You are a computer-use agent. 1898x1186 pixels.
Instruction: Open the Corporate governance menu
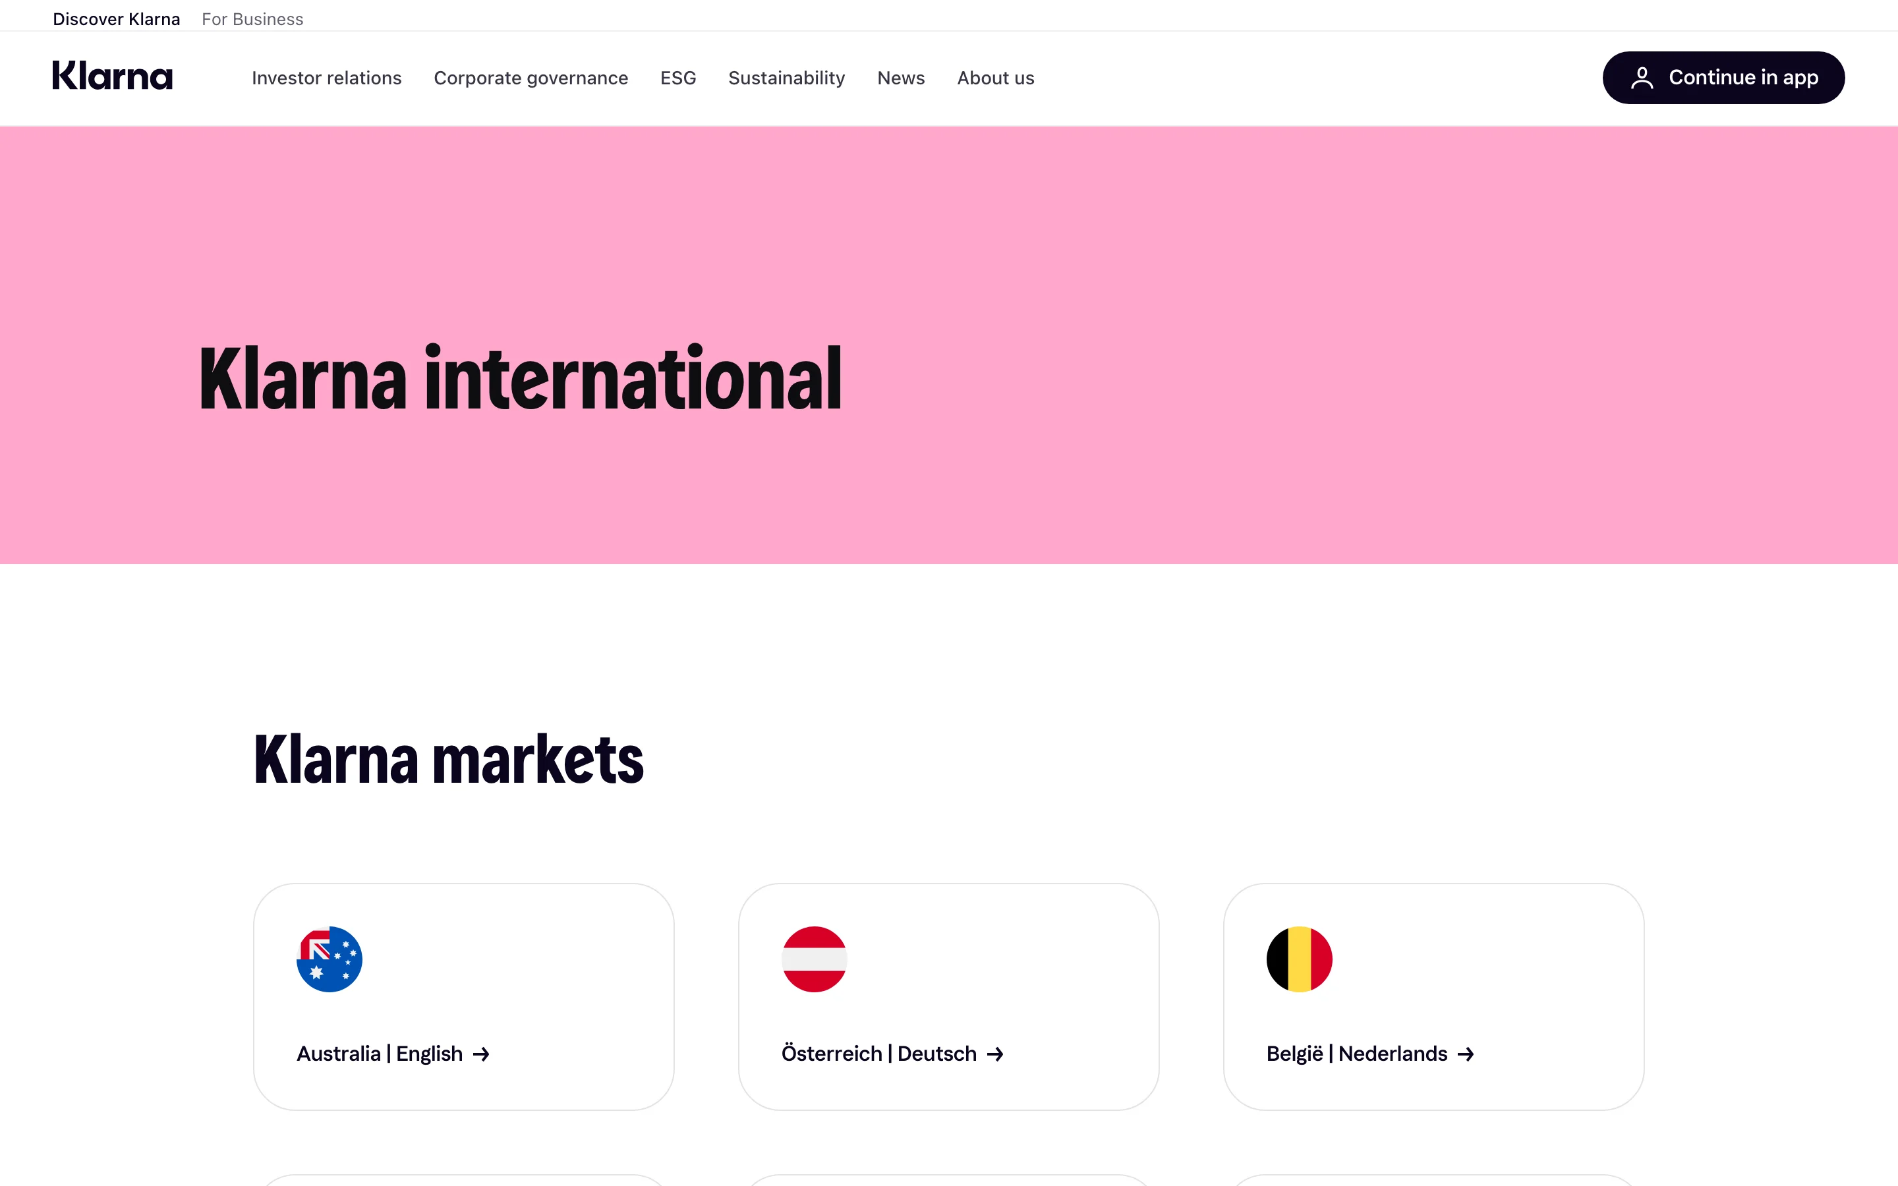pos(531,78)
